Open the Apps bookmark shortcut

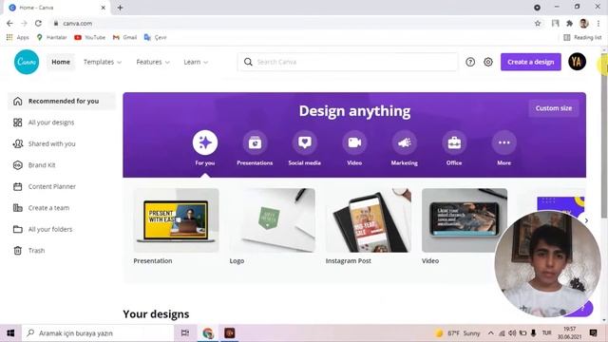18,37
